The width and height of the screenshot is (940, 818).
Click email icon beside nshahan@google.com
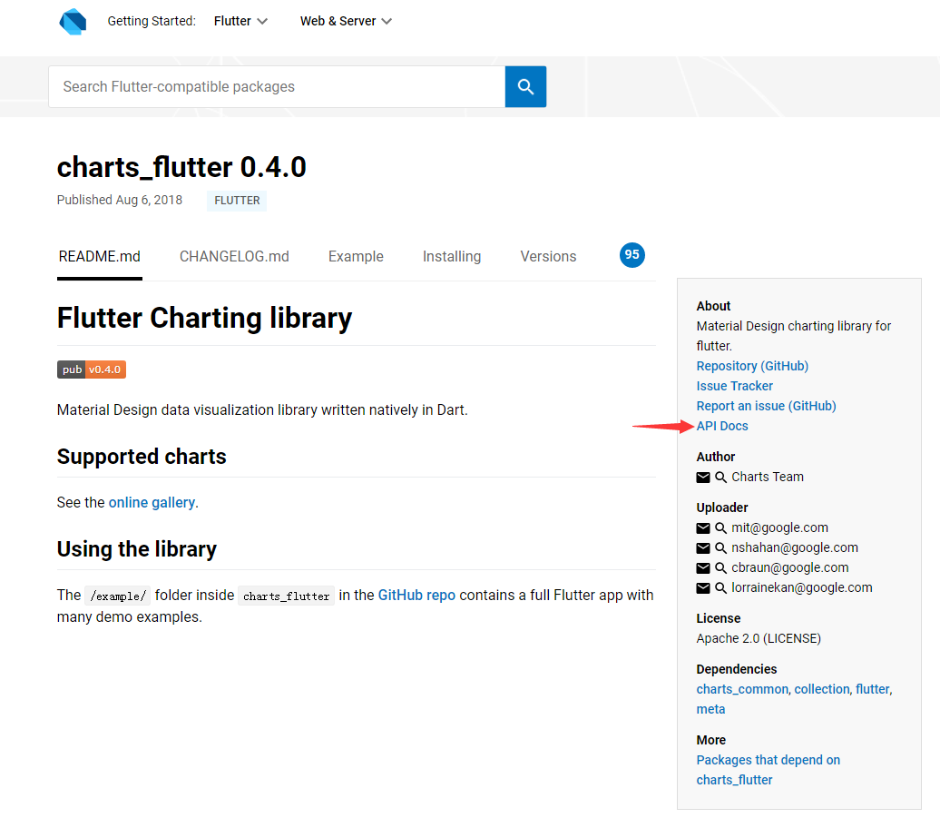(703, 547)
